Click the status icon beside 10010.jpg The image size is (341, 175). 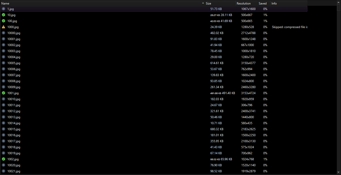pos(4,99)
